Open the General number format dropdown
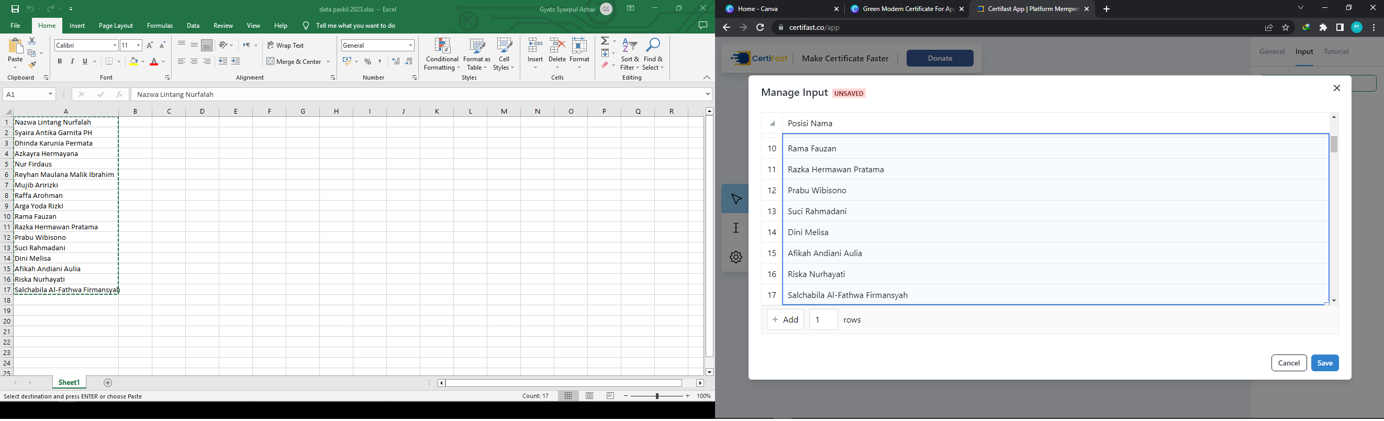This screenshot has width=1384, height=421. pos(411,46)
